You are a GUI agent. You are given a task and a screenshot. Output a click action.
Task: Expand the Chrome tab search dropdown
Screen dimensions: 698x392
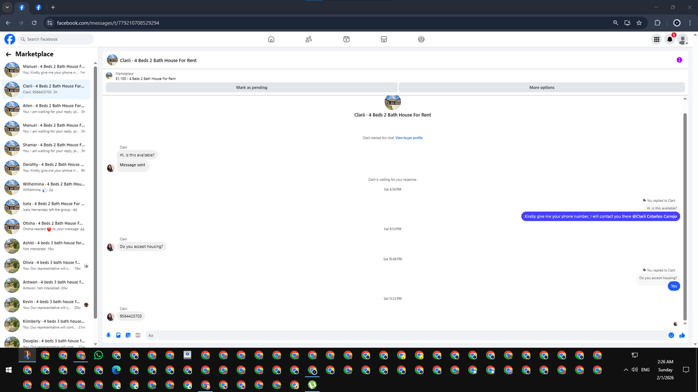(7, 7)
